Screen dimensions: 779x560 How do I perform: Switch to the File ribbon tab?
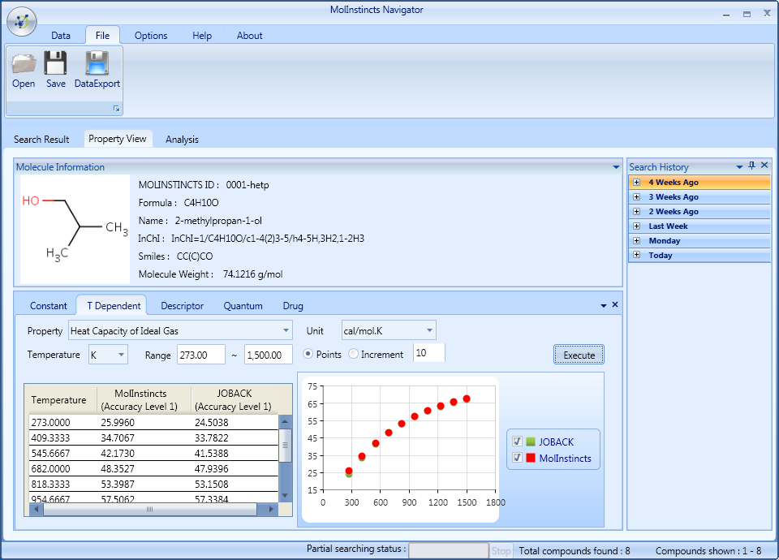point(102,36)
